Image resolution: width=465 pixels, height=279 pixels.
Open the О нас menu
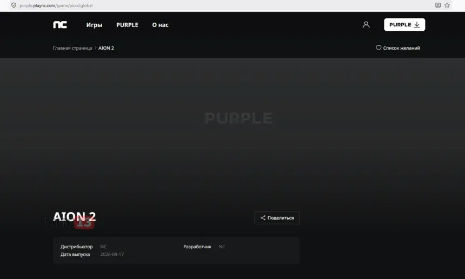tap(161, 25)
